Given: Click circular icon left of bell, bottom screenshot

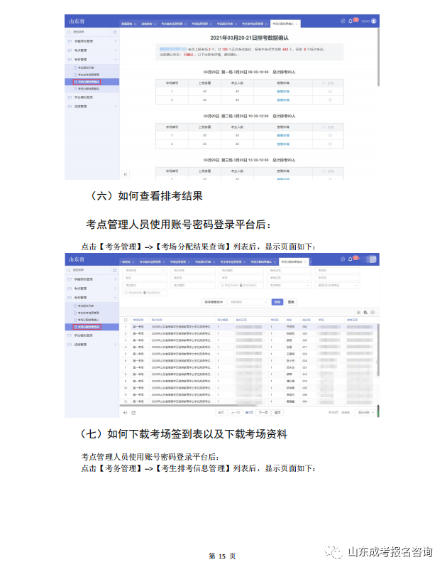Looking at the screenshot, I should click(343, 259).
